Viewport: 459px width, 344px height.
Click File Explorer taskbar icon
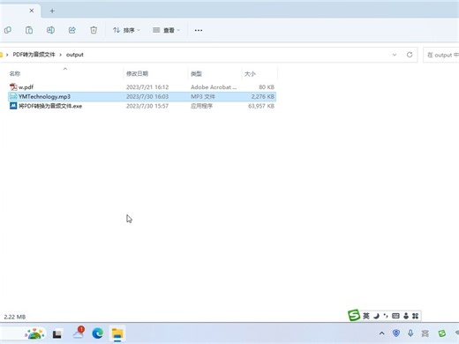point(117,333)
